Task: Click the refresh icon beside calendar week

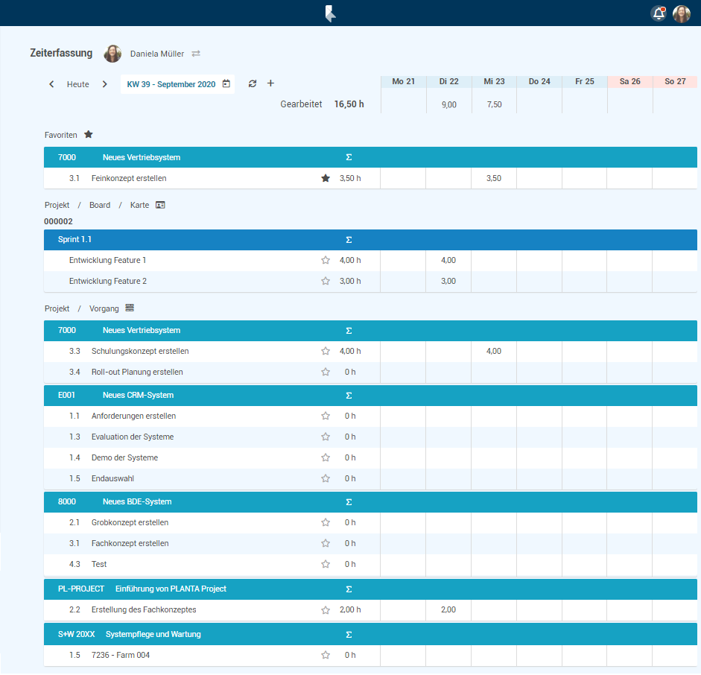Action: coord(253,83)
